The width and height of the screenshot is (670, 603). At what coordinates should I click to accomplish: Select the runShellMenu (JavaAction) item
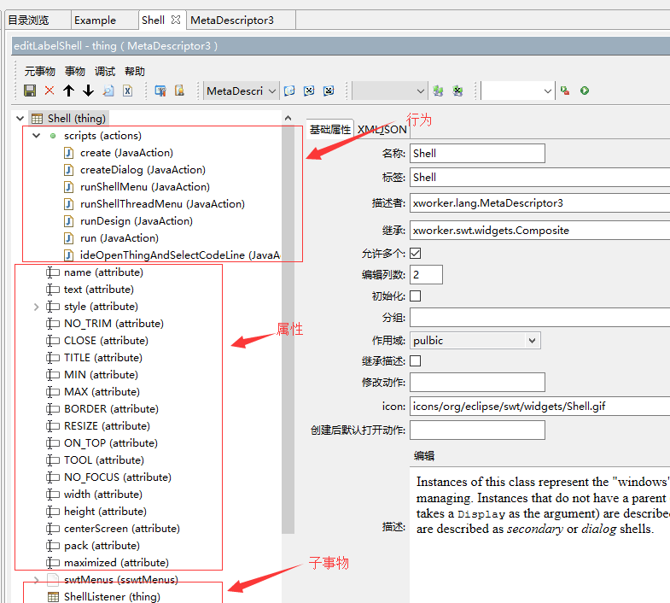[x=145, y=187]
